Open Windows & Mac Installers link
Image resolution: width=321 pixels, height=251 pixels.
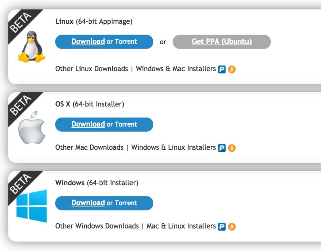pos(176,69)
